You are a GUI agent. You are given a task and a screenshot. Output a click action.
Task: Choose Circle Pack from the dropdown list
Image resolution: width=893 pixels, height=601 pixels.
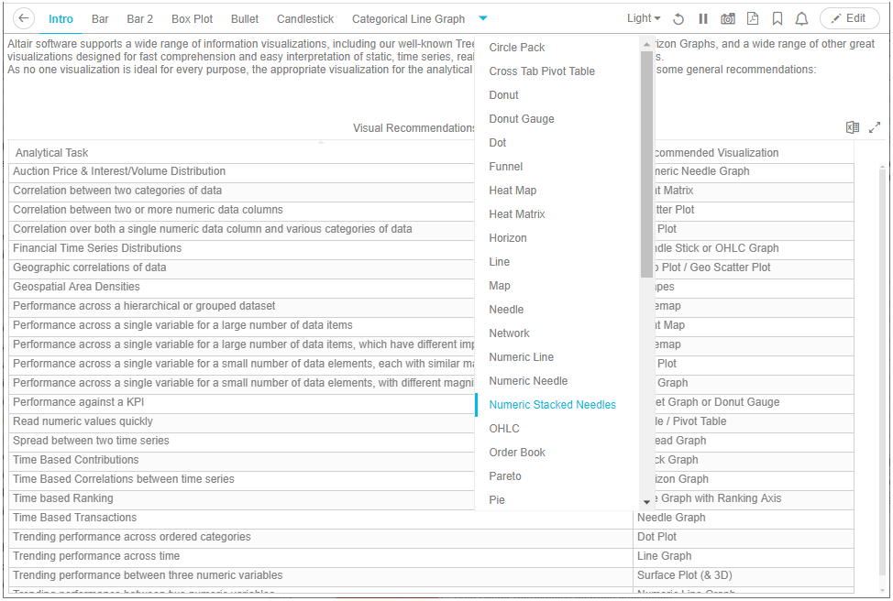[557, 48]
